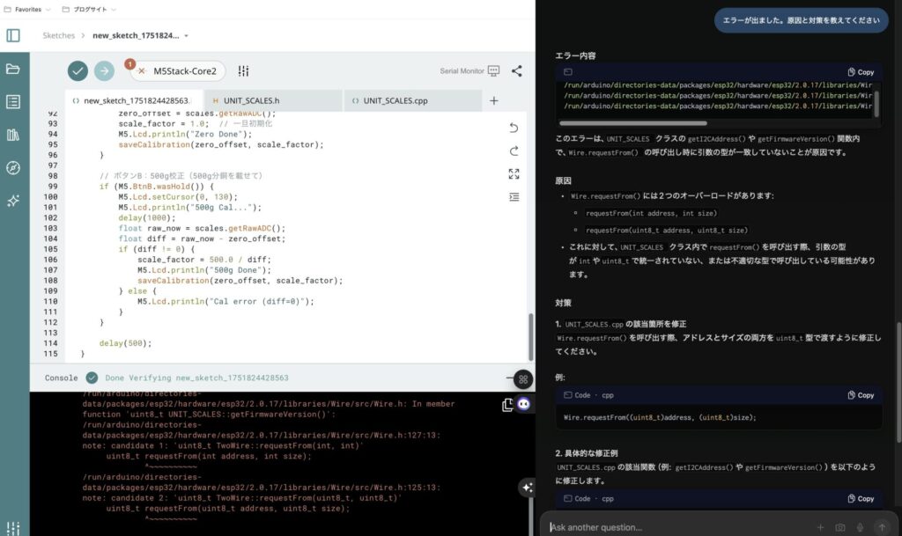Click the code editor vertical scrollbar
This screenshot has width=902, height=536.
(x=530, y=336)
